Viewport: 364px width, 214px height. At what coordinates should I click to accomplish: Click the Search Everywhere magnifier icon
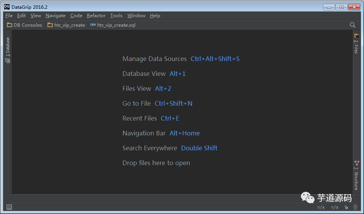(353, 25)
